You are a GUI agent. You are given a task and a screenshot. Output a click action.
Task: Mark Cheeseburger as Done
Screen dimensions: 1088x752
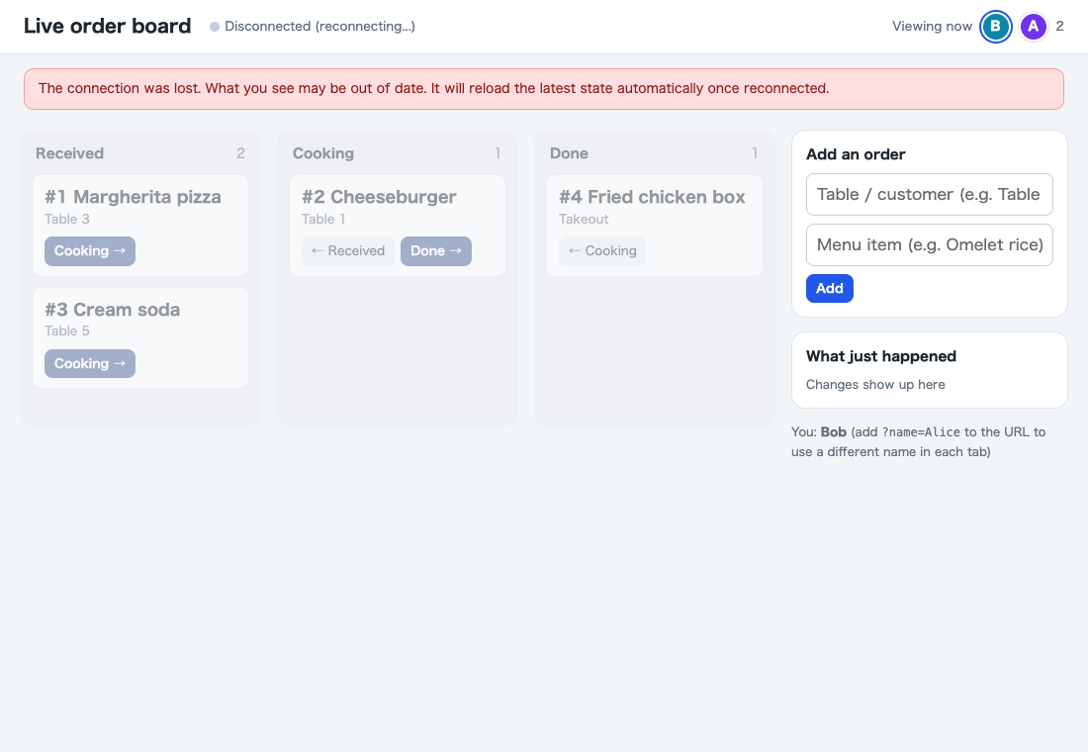click(436, 251)
